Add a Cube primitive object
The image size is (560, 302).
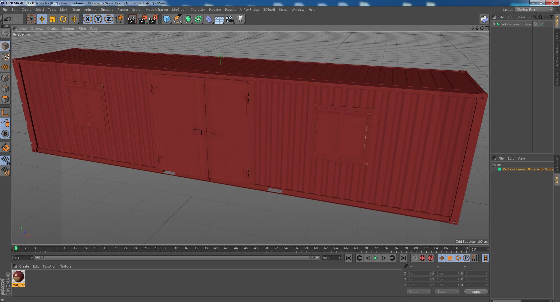tap(167, 19)
